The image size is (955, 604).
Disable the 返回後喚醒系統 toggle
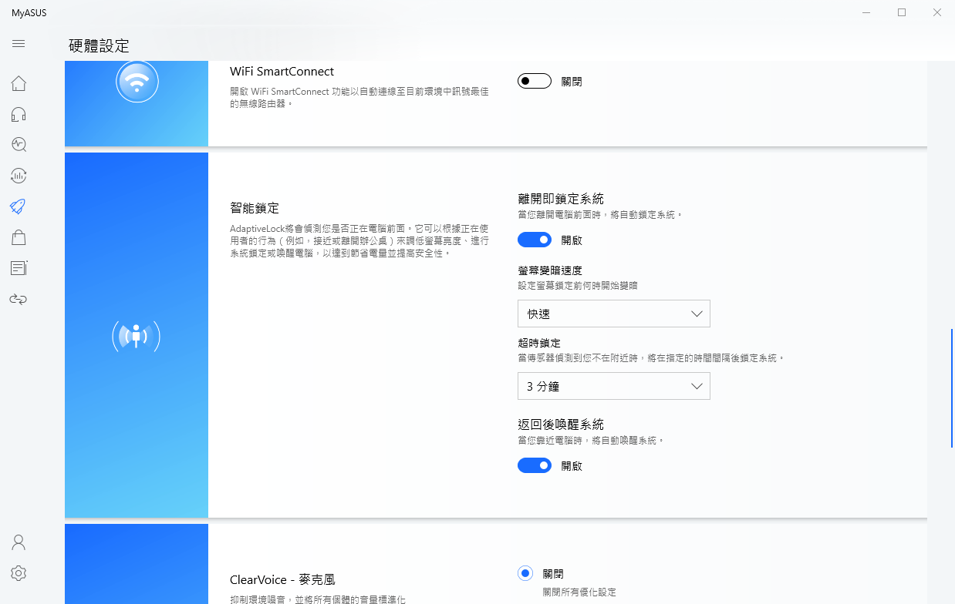point(534,465)
